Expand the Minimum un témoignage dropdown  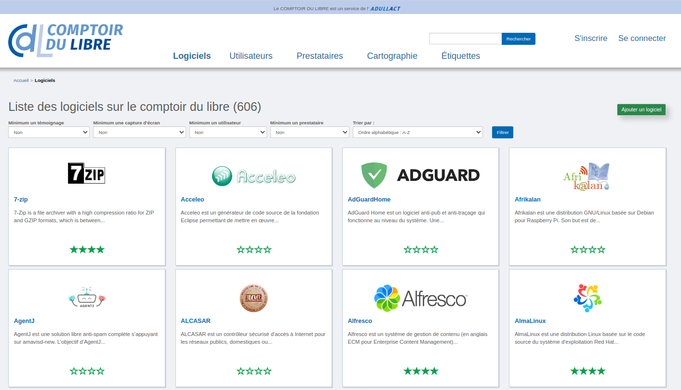tap(49, 132)
